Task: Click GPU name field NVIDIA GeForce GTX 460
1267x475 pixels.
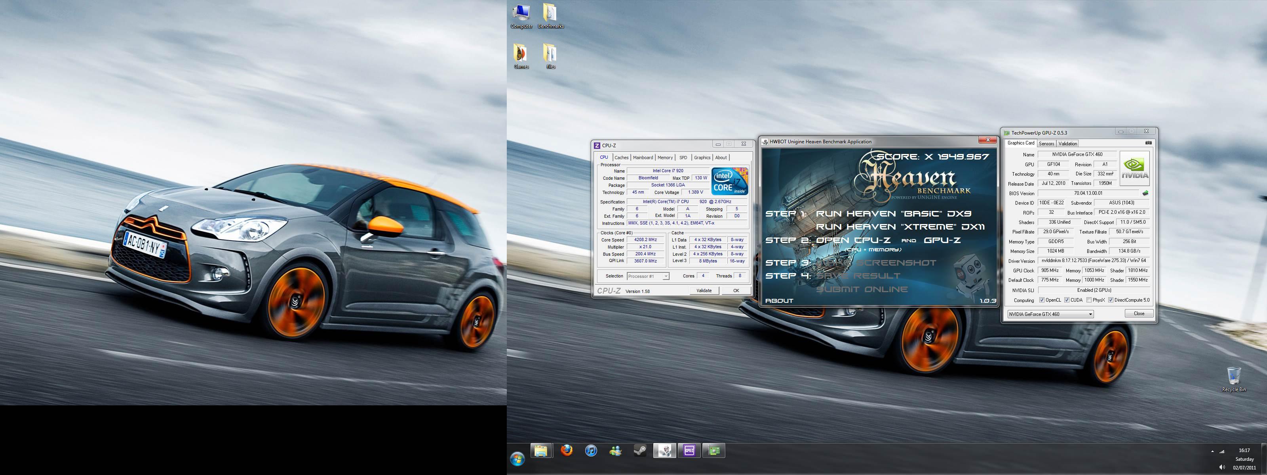Action: (1077, 154)
